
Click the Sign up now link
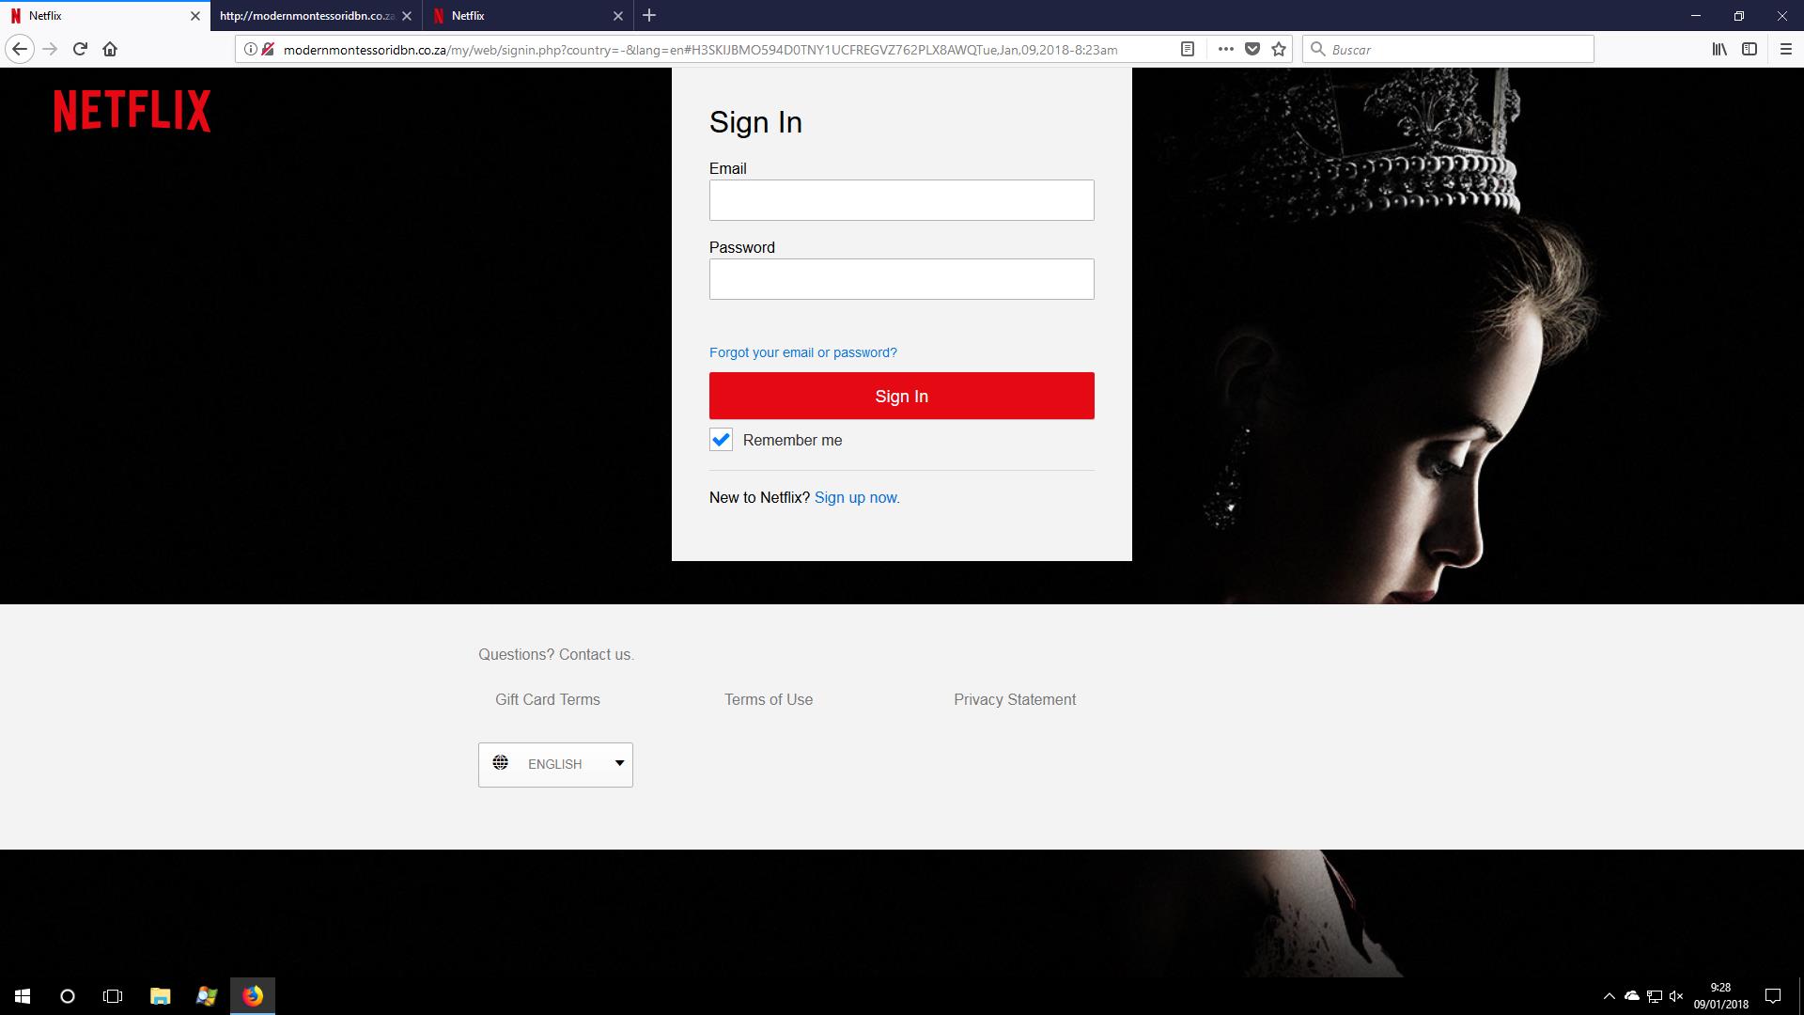click(858, 497)
